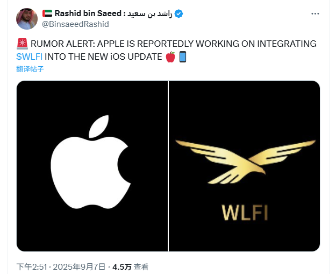Screen dimensions: 336x274
Task: Click the Rashid bin Saeed display name
Action: click(88, 13)
